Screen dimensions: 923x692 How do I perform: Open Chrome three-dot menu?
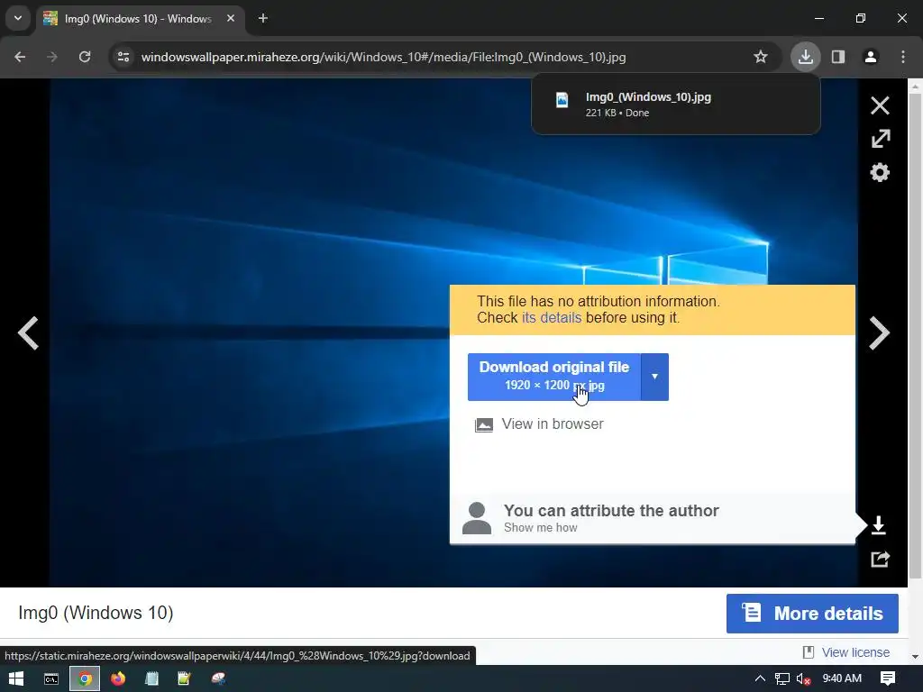[x=903, y=57]
